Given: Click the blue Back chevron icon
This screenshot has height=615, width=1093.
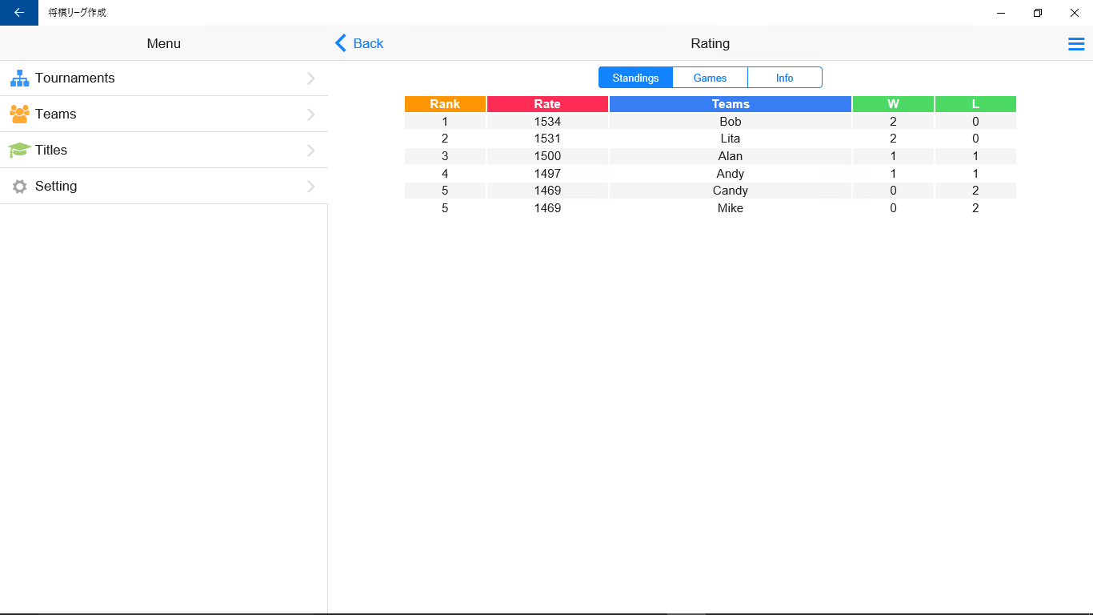Looking at the screenshot, I should click(341, 43).
